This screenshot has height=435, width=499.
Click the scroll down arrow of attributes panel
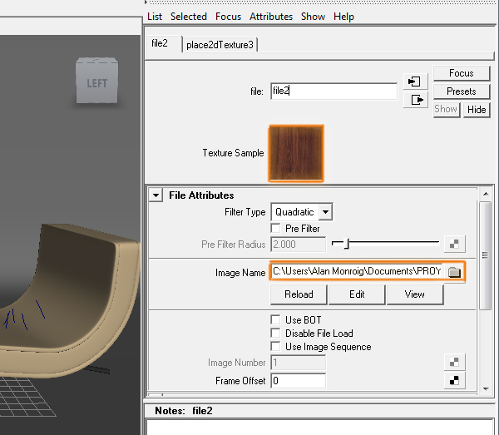click(486, 389)
